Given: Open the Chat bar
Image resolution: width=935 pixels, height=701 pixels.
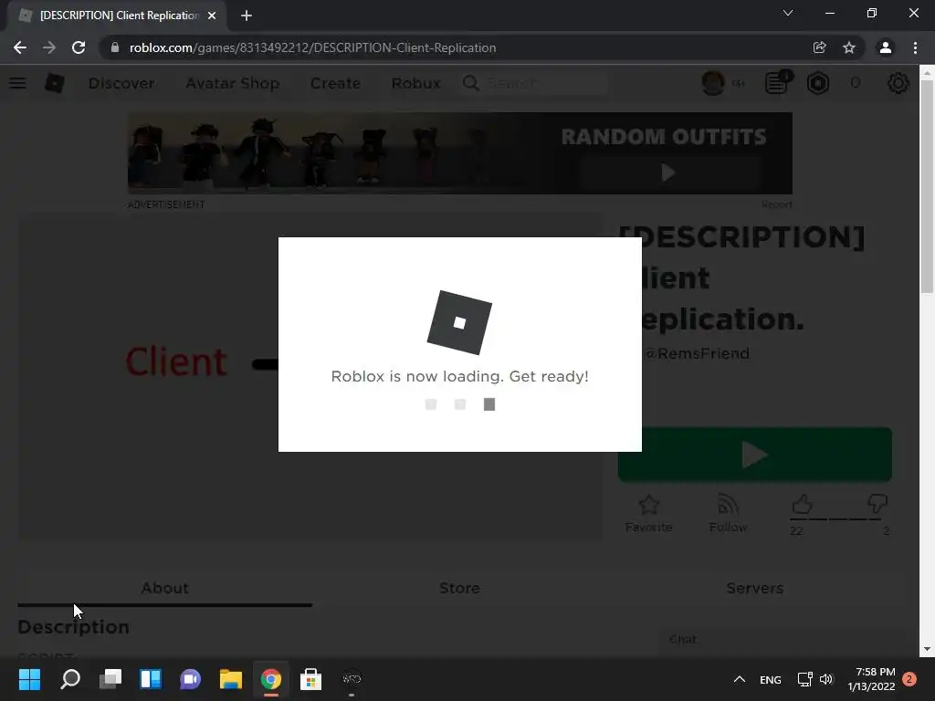Looking at the screenshot, I should [x=782, y=640].
